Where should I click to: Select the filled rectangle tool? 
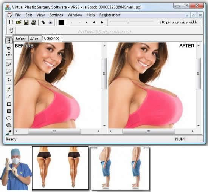pyautogui.click(x=9, y=111)
